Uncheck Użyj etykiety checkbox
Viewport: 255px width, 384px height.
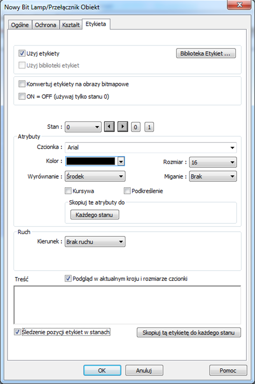22,53
